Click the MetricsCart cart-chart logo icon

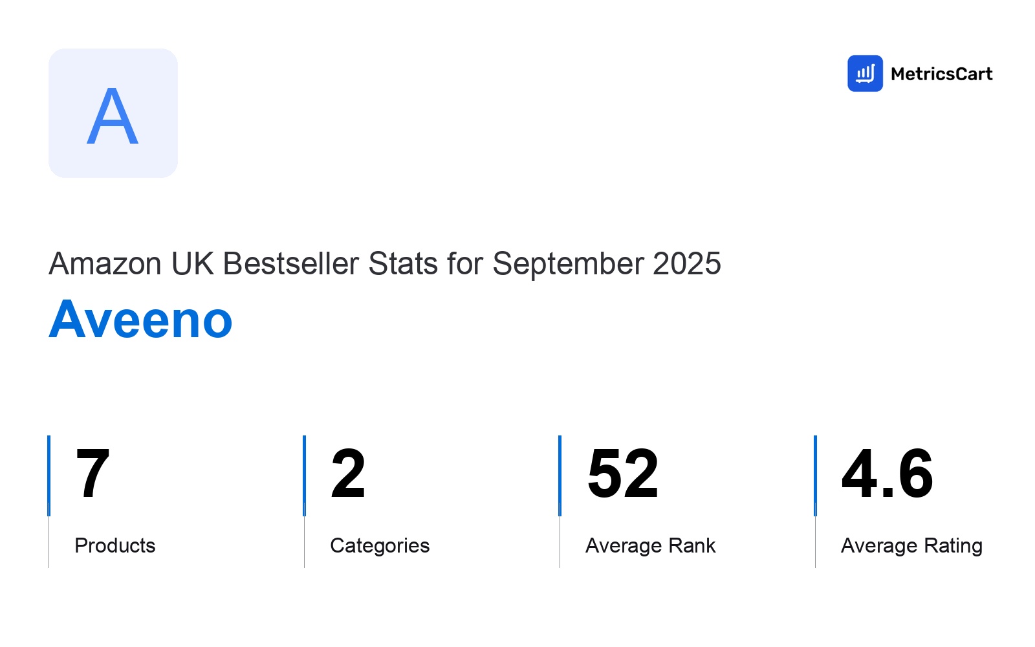tap(865, 74)
